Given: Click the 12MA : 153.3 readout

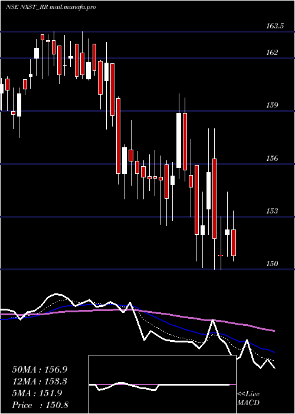Looking at the screenshot, I should tap(40, 381).
